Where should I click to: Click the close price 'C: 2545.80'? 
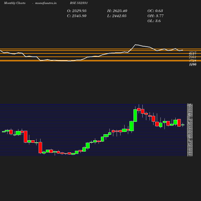[x=77, y=16]
